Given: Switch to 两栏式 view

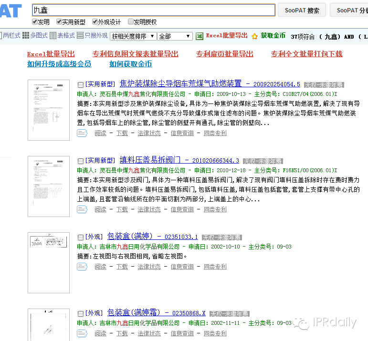Looking at the screenshot, I should pos(11,35).
